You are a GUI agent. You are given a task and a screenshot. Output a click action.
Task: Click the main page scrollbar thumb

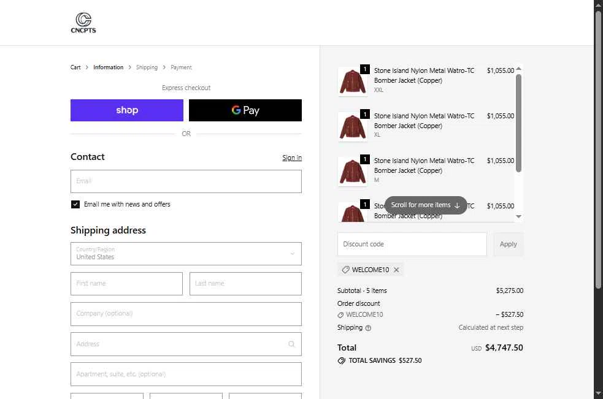coord(598,150)
